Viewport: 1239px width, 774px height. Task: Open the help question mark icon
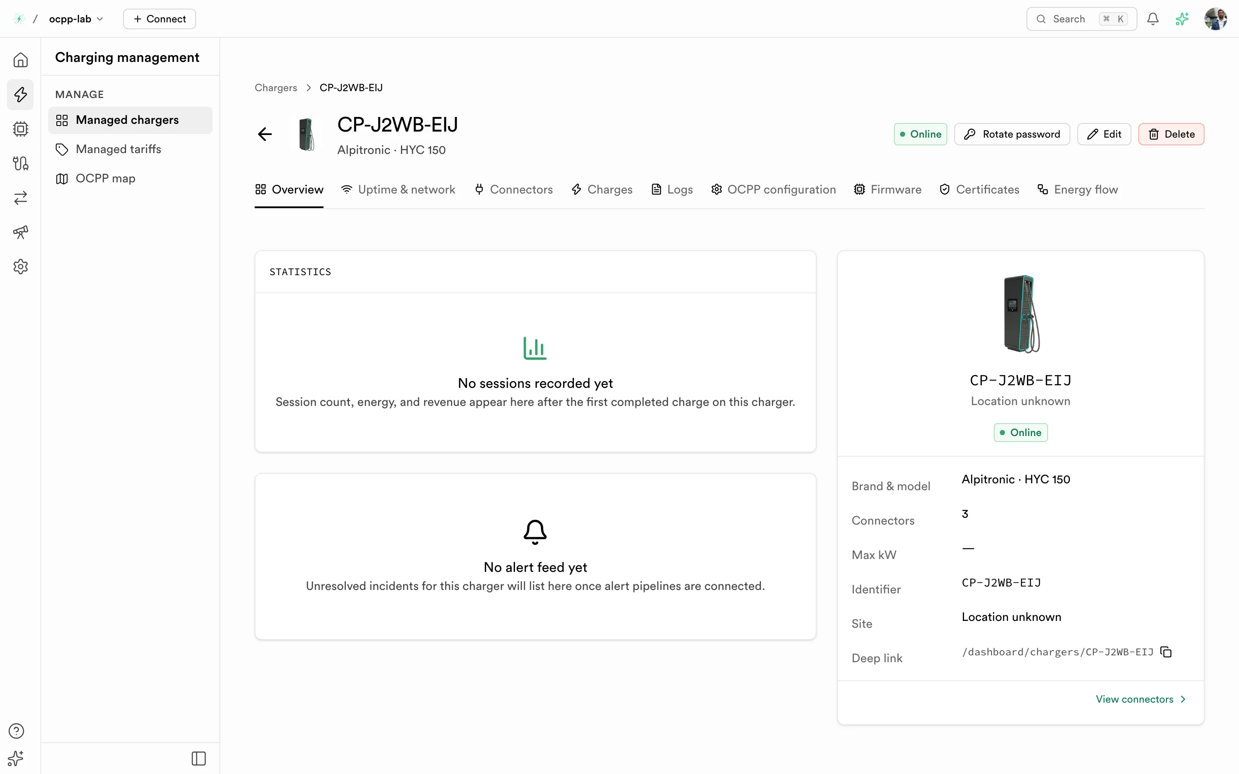coord(16,731)
